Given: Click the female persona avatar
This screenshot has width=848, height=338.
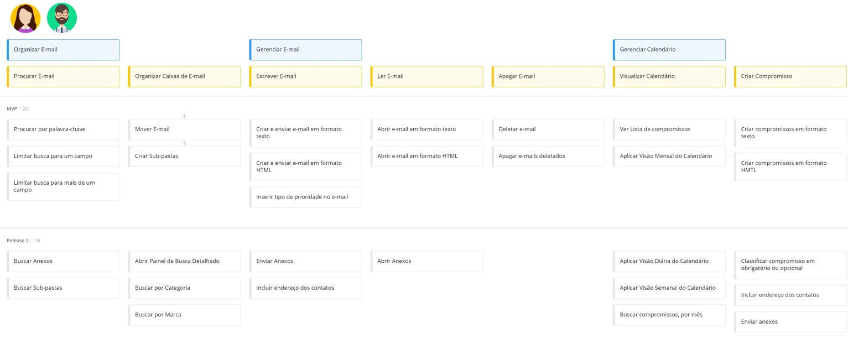Looking at the screenshot, I should pos(25,18).
